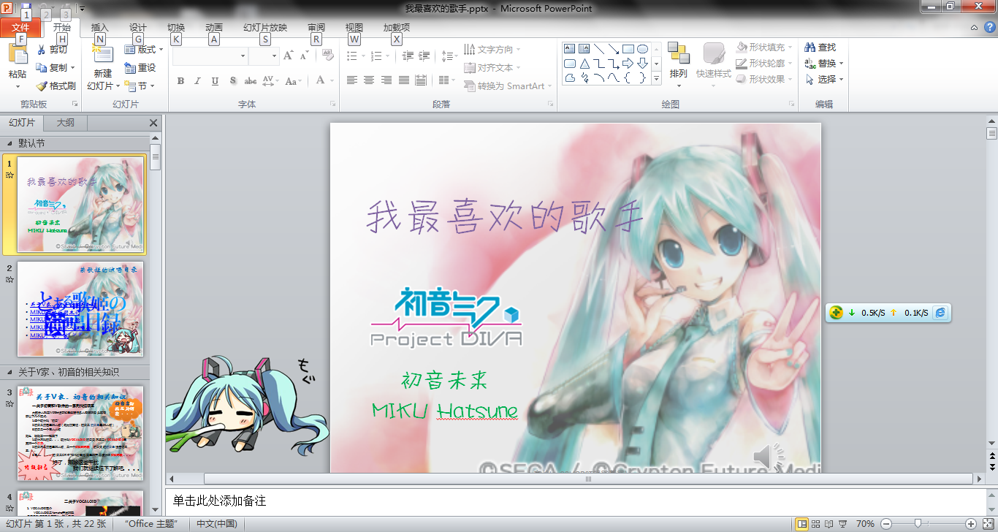Decrease font size with small A icon
Screen dimensions: 998x532
point(304,56)
